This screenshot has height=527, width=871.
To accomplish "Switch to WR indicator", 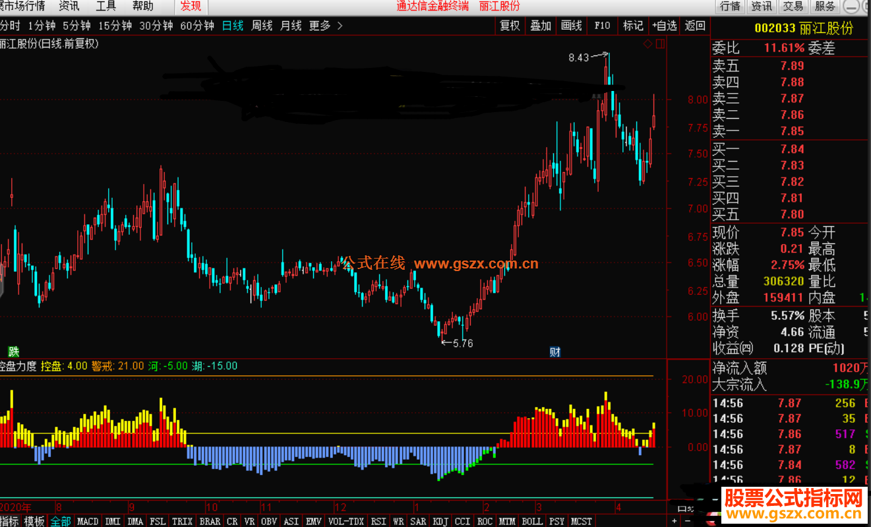I will 398,521.
